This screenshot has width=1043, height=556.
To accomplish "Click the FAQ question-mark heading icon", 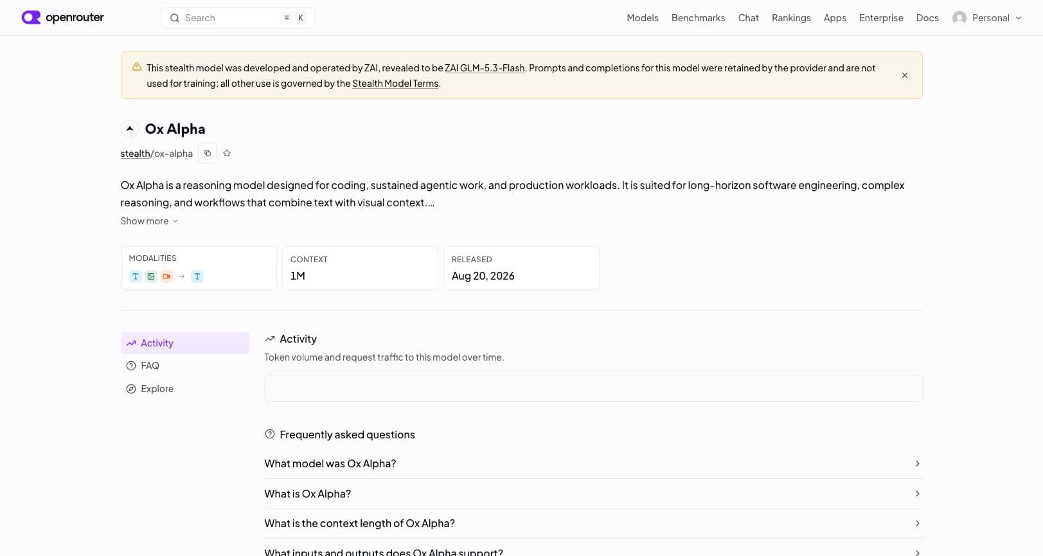I will coord(270,434).
